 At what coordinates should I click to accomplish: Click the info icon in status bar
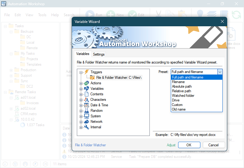[5, 164]
